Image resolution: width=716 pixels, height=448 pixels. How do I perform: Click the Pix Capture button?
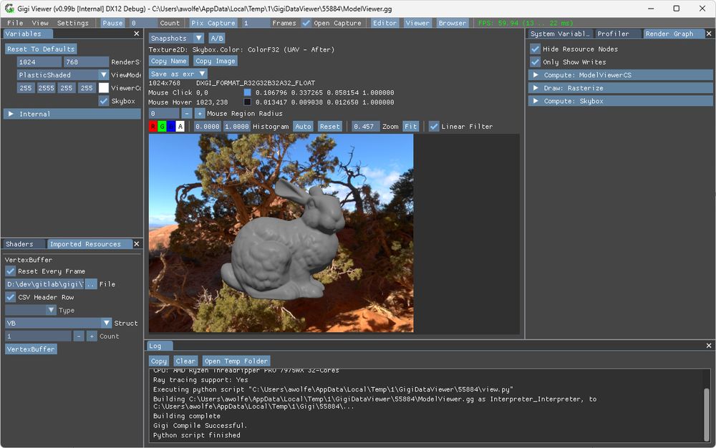[x=213, y=23]
